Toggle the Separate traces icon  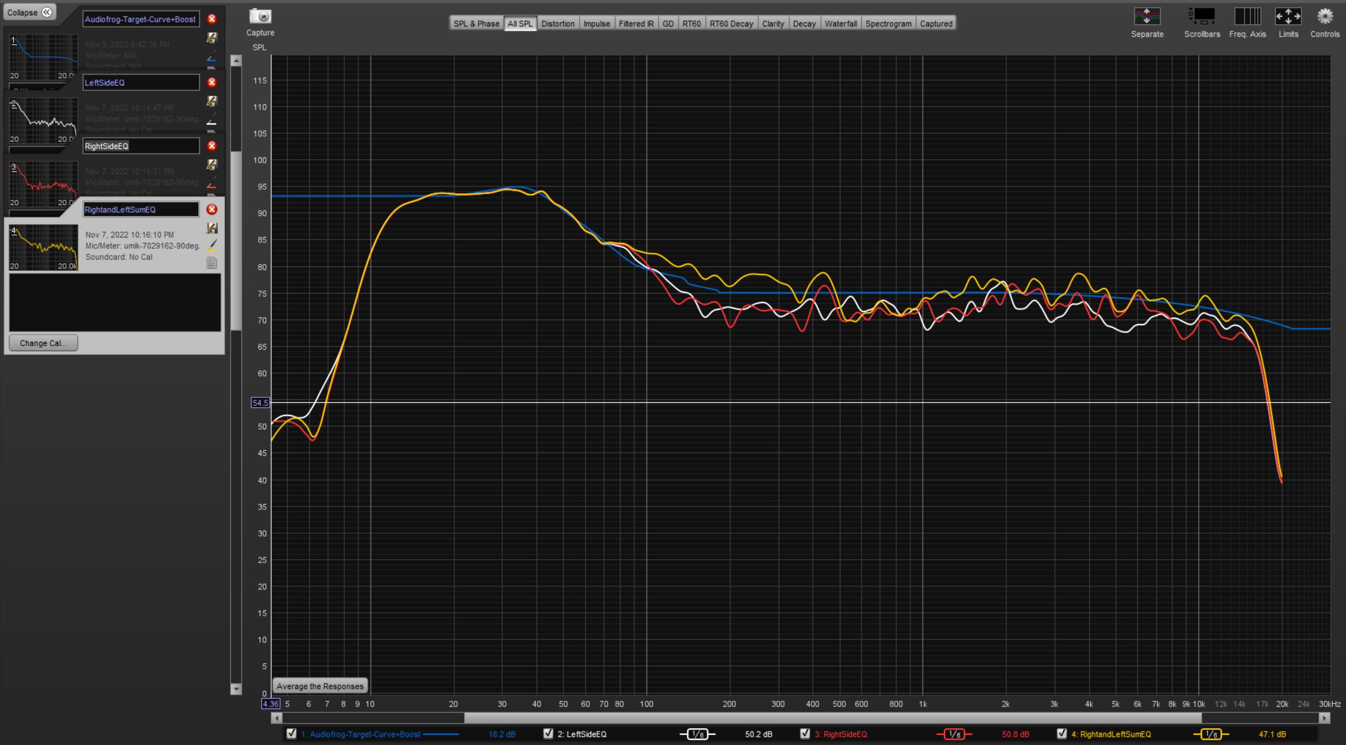click(x=1147, y=17)
